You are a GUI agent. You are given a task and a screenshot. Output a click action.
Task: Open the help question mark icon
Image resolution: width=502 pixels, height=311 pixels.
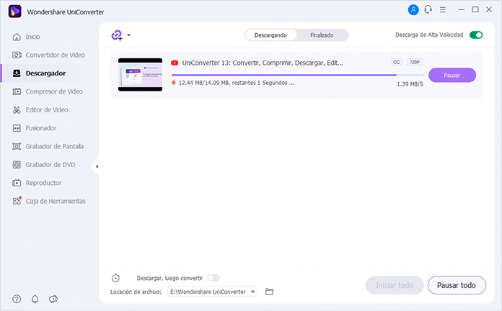click(17, 299)
